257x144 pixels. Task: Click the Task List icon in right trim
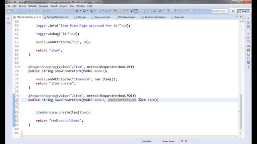[x=249, y=27]
